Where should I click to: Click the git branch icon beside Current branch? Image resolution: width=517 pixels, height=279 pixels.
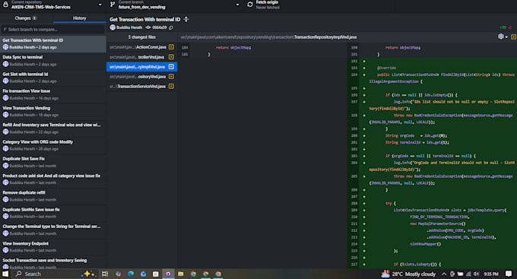pos(113,5)
